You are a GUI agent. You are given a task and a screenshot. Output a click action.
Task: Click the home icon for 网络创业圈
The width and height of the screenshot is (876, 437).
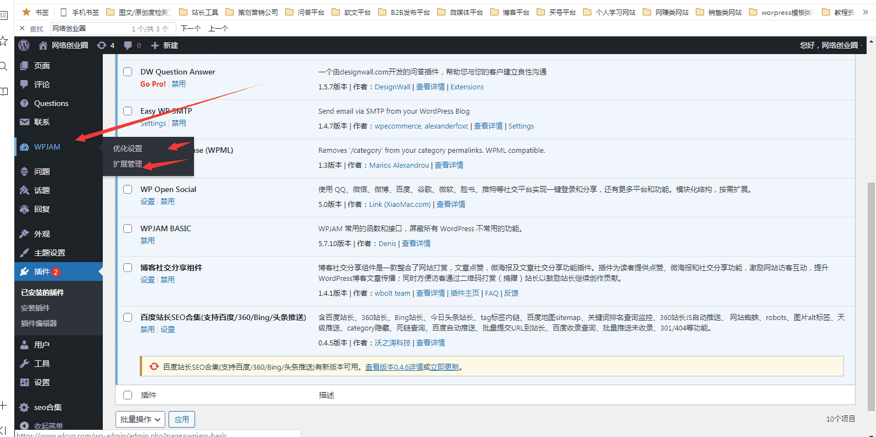(x=43, y=45)
